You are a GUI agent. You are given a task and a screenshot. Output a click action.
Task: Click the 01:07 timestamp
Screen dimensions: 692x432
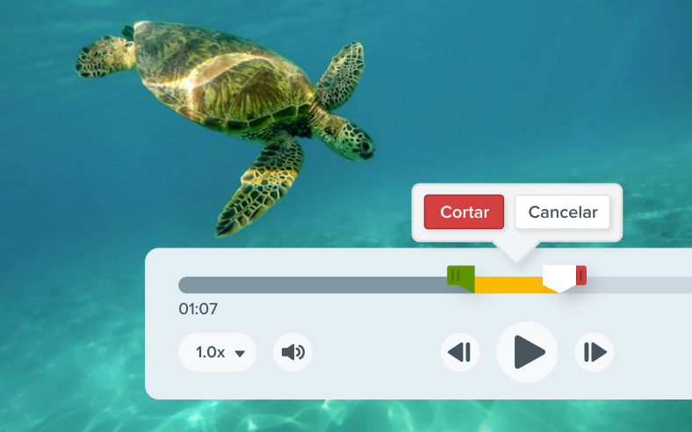(198, 309)
